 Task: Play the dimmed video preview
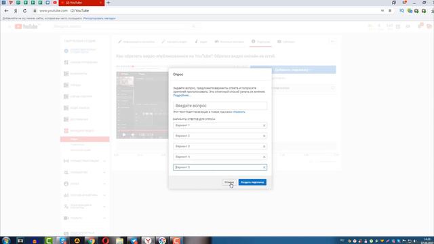coord(124,135)
